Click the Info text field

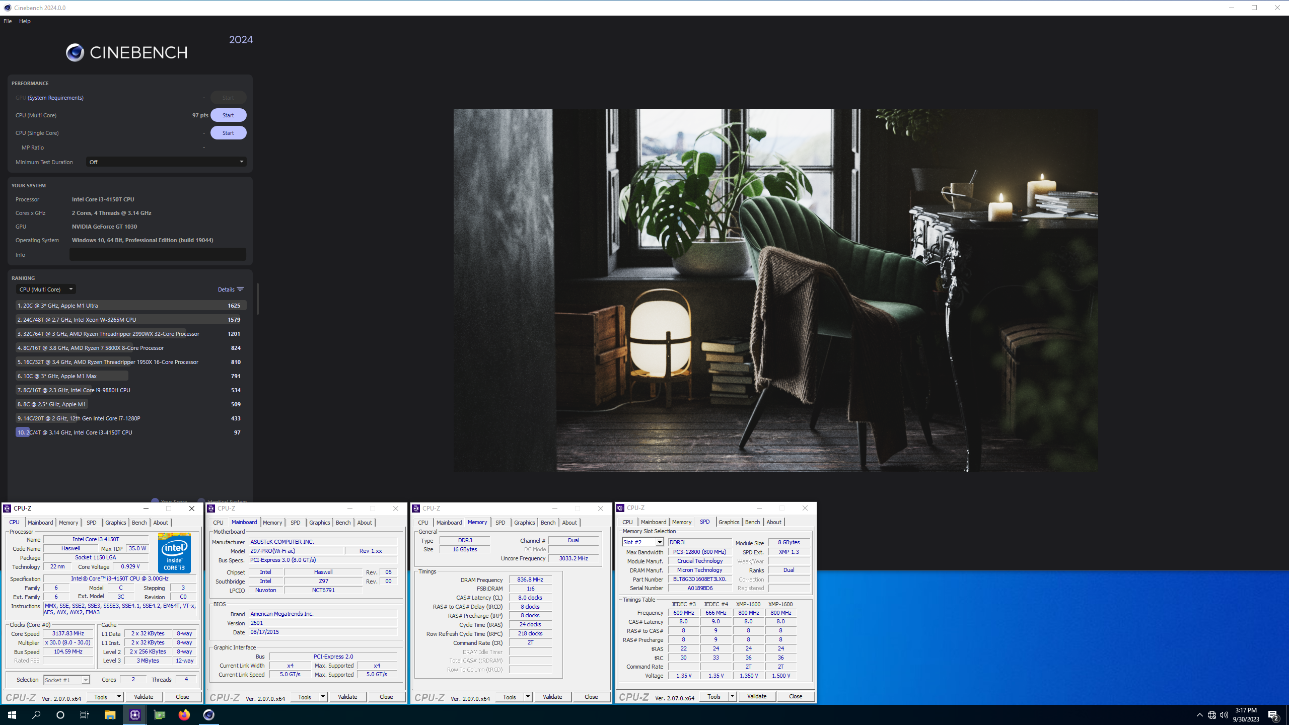point(158,254)
